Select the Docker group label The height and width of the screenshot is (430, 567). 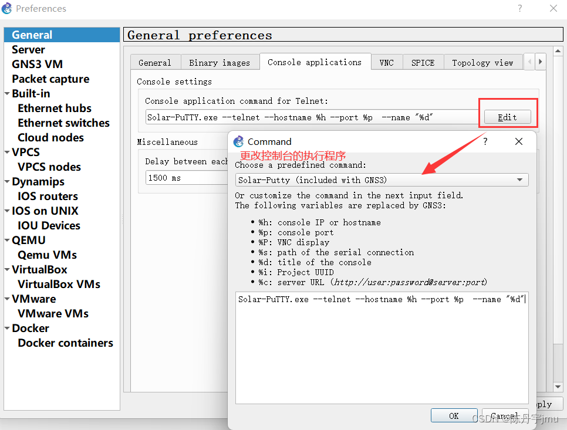[x=31, y=328]
